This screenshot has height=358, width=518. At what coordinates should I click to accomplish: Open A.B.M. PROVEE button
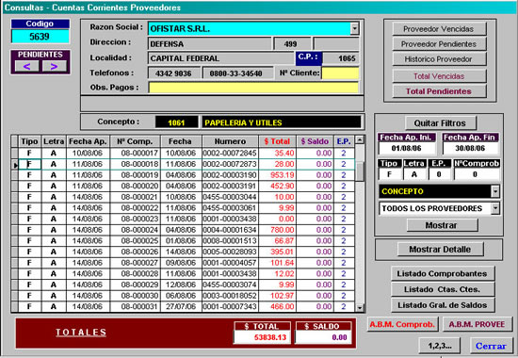click(x=477, y=324)
